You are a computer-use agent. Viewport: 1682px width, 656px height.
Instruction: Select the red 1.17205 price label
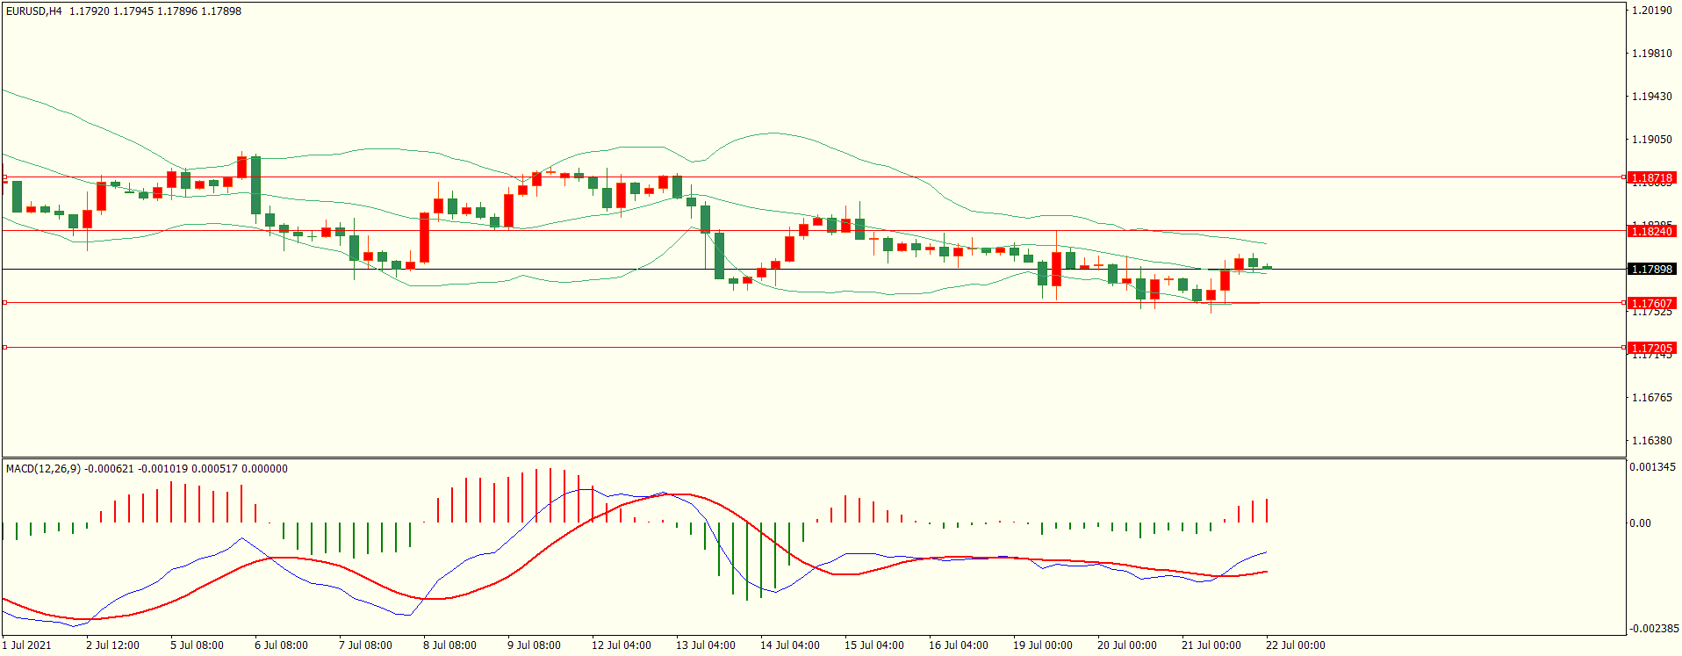click(x=1651, y=348)
